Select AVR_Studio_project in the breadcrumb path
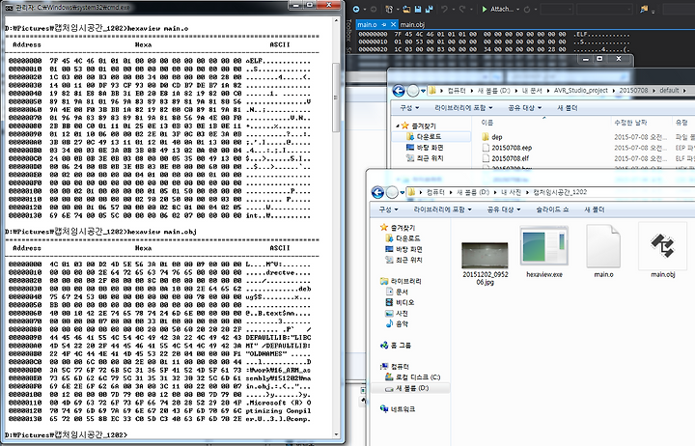This screenshot has height=446, width=695. point(581,91)
